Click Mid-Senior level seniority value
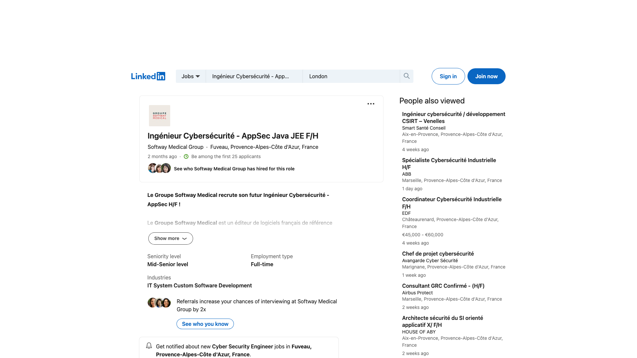 [x=168, y=264]
